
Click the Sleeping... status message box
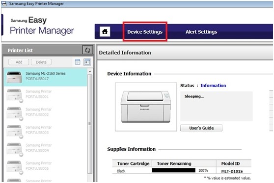pos(217,106)
